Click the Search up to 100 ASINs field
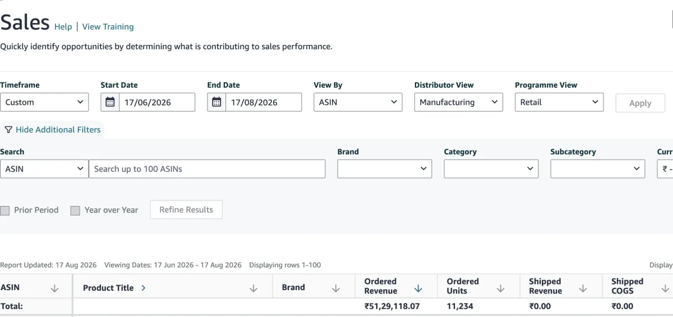 point(207,169)
